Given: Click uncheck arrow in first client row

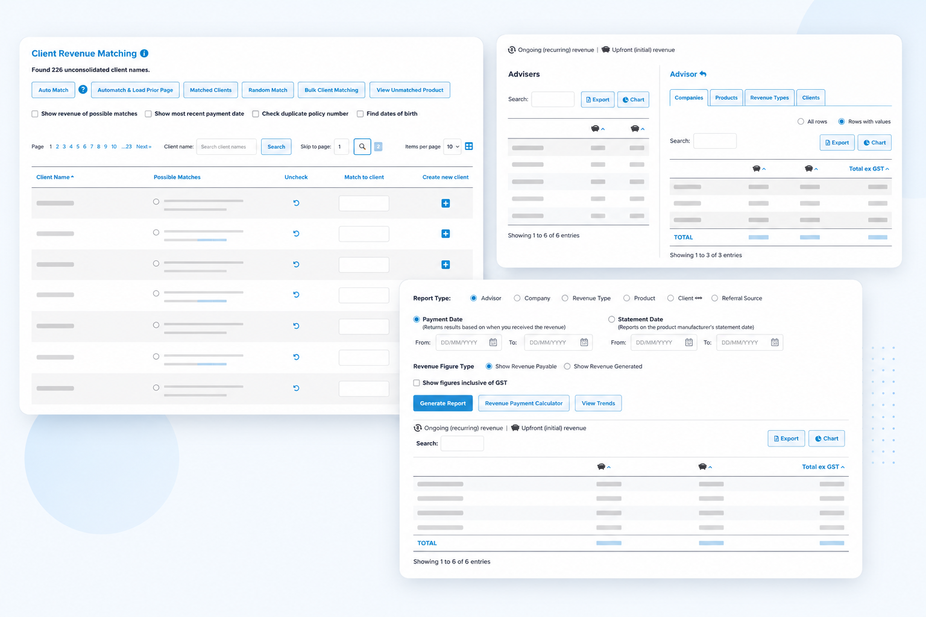Looking at the screenshot, I should click(x=296, y=203).
